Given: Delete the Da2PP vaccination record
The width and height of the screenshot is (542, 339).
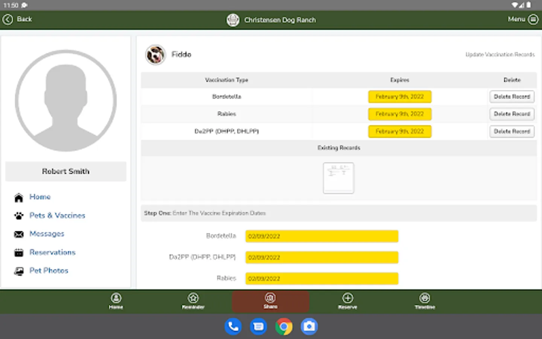Looking at the screenshot, I should (x=512, y=131).
